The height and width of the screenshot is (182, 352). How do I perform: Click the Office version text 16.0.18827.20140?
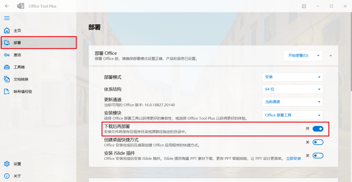click(x=159, y=105)
